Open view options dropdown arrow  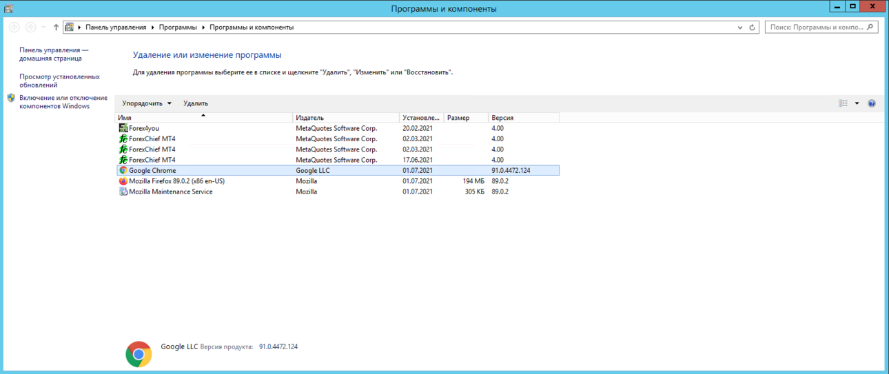click(857, 103)
